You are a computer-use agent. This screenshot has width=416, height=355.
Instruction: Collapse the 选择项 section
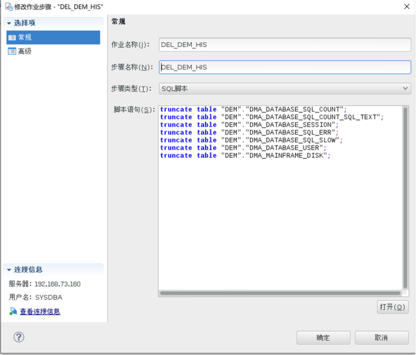pos(9,23)
